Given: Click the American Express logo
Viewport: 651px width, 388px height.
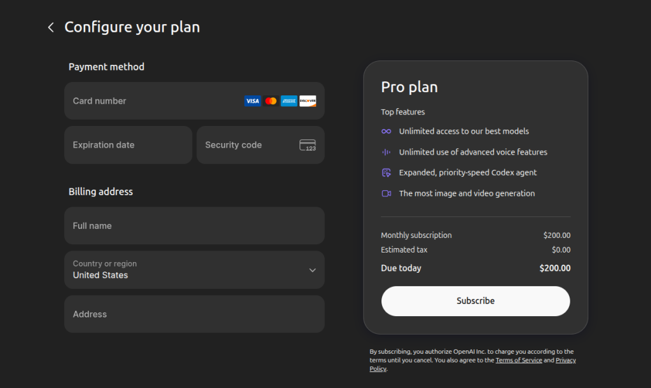Looking at the screenshot, I should [x=289, y=101].
